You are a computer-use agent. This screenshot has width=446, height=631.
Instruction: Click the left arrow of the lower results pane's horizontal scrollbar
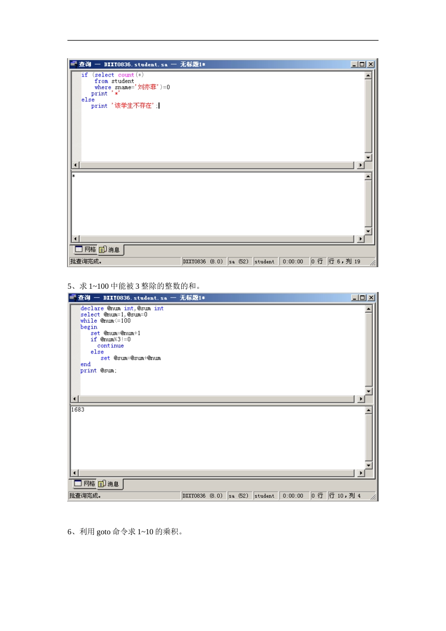tap(75, 473)
